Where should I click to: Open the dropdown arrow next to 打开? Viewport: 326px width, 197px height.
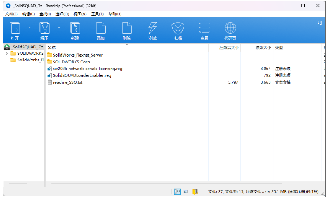[29, 28]
